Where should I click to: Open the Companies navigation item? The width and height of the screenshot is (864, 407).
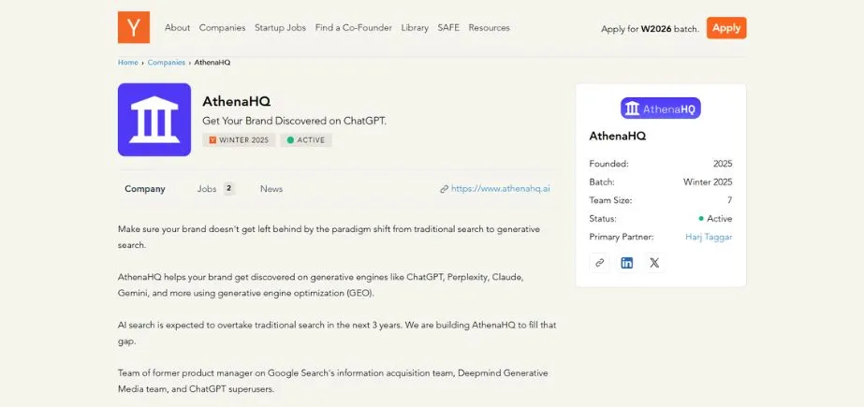222,27
